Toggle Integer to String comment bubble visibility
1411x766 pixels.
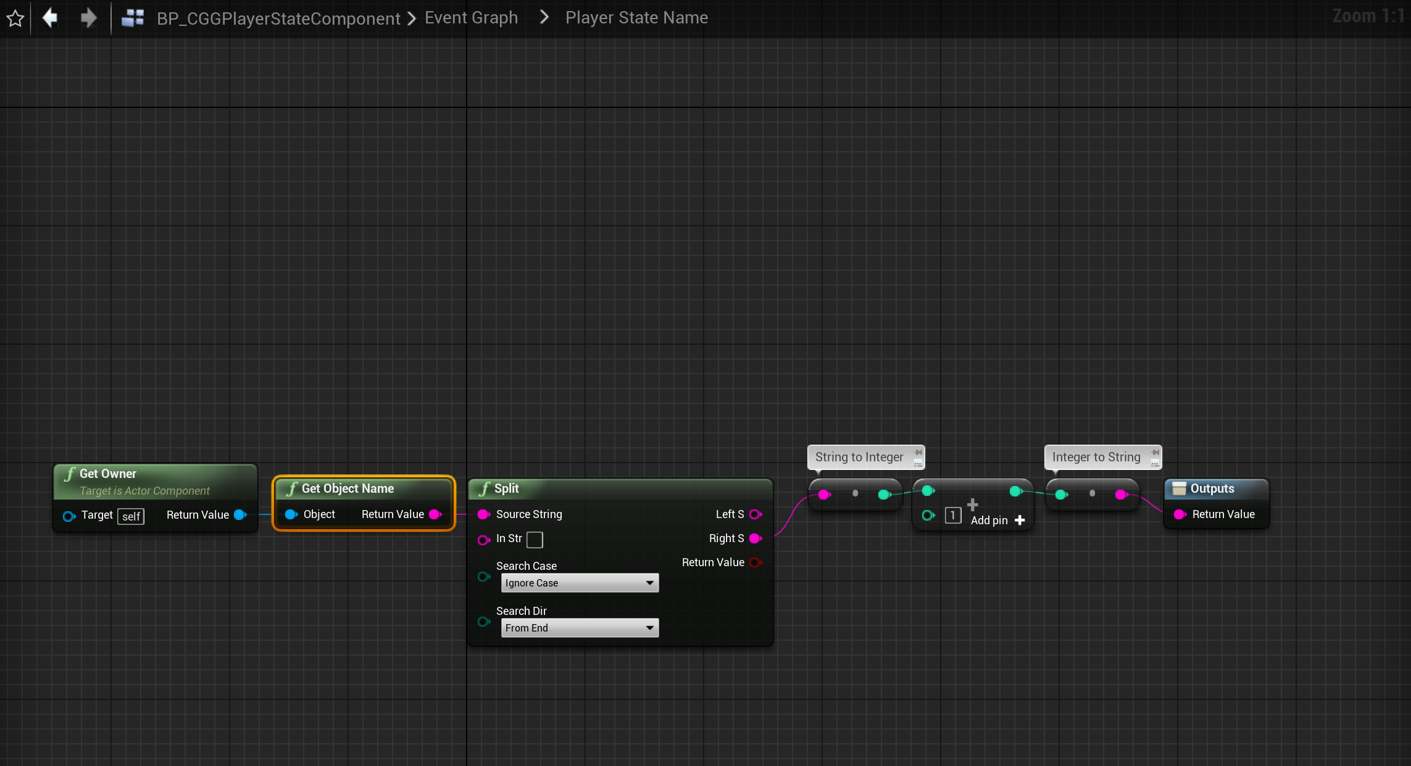coord(1155,463)
